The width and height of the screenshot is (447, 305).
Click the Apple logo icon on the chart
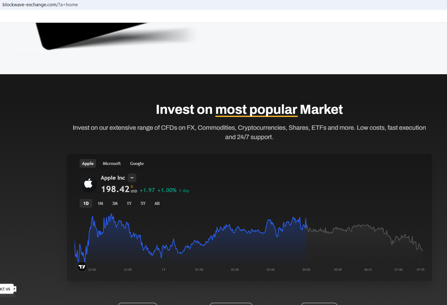pos(88,184)
